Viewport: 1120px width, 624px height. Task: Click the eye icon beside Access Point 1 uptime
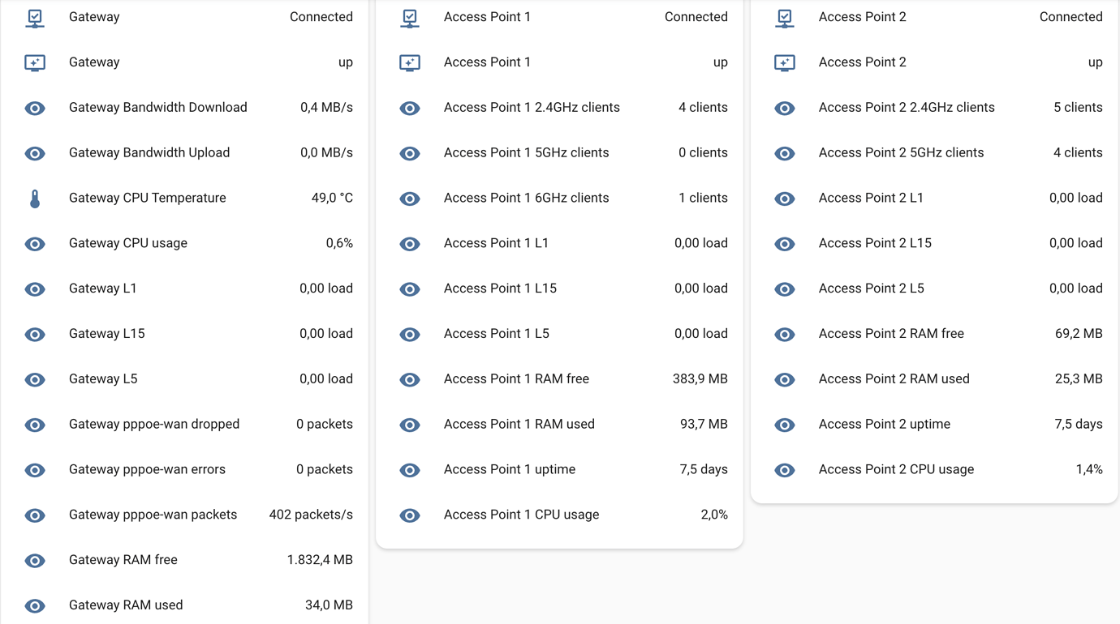click(411, 470)
